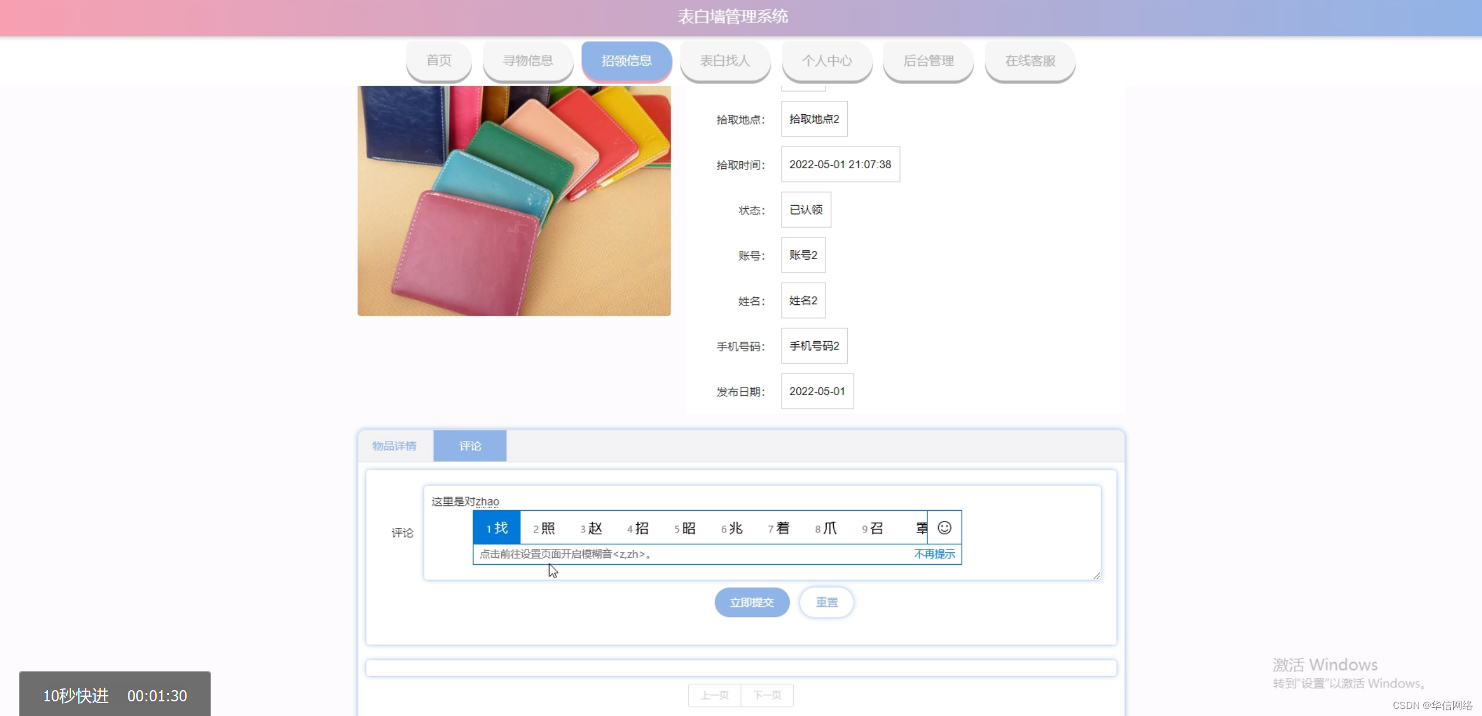Go to 寻物信息 navigation item
This screenshot has width=1482, height=716.
click(x=527, y=60)
